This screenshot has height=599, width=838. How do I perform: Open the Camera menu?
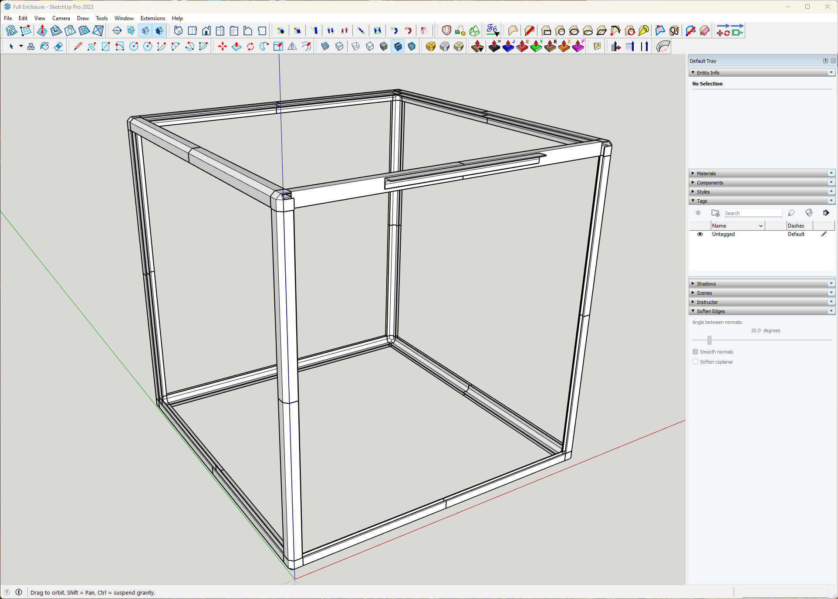[x=61, y=18]
